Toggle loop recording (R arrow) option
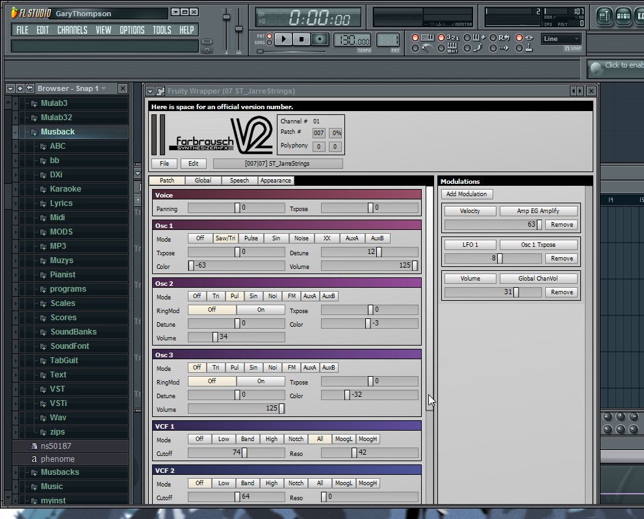Viewport: 644px width, 519px height. point(493,38)
